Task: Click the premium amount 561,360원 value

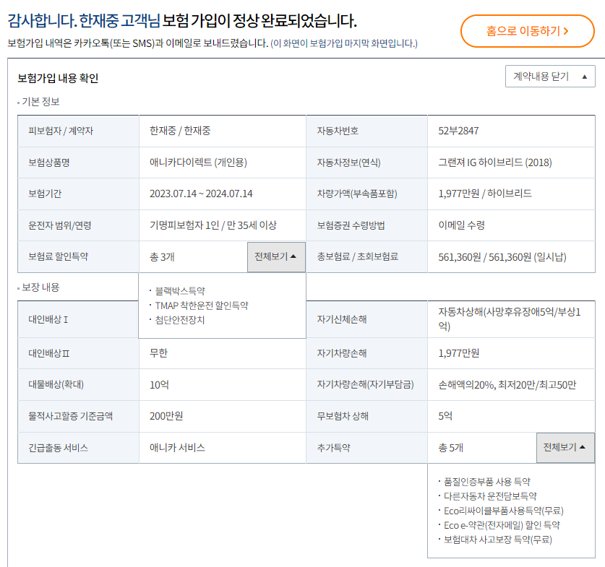Action: (x=463, y=256)
